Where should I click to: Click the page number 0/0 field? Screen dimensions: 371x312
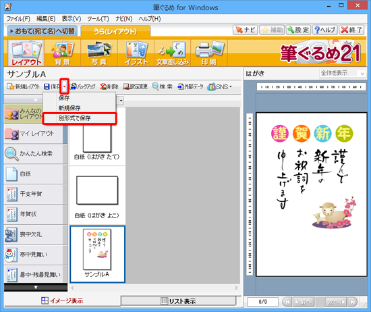tap(262, 302)
